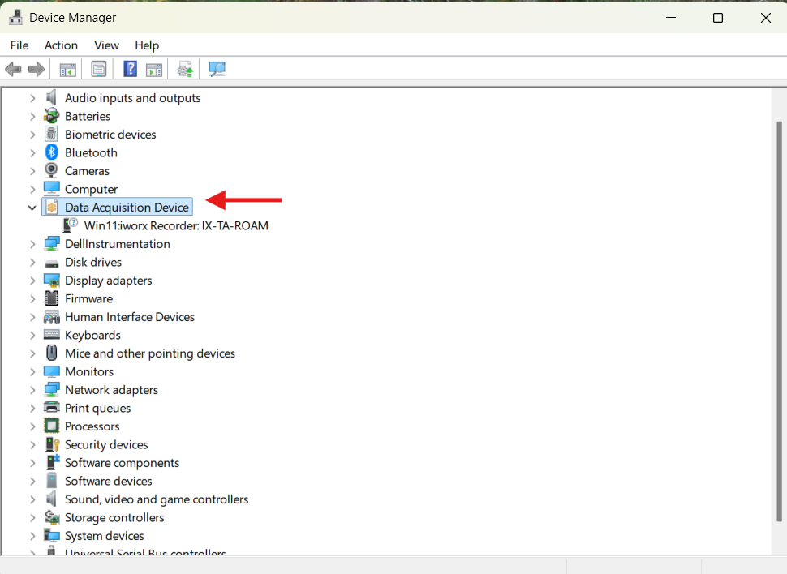Expand the Network adapters category
This screenshot has width=787, height=574.
click(x=32, y=390)
